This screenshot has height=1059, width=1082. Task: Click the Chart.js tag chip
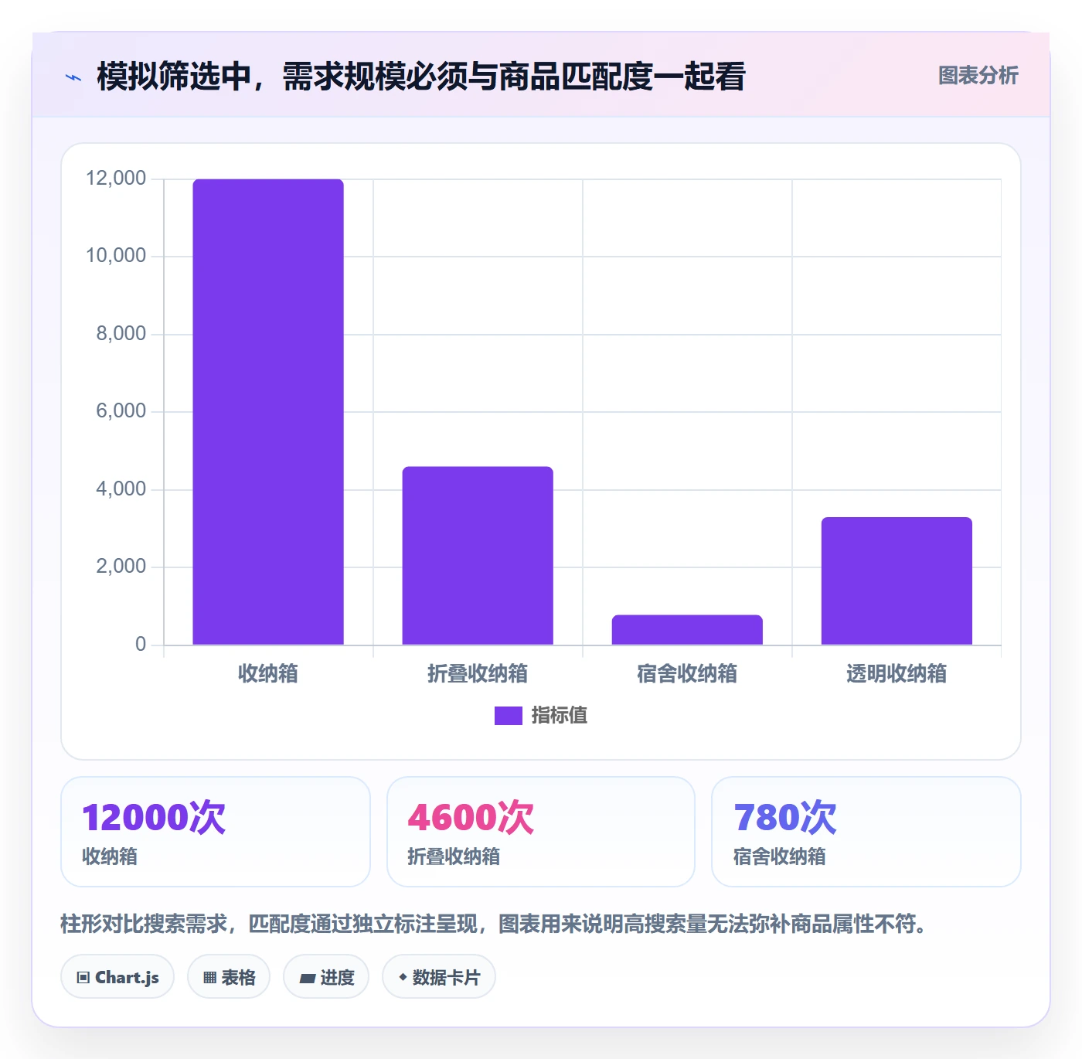tap(117, 977)
